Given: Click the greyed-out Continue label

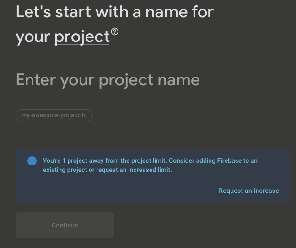Looking at the screenshot, I should (x=65, y=225).
